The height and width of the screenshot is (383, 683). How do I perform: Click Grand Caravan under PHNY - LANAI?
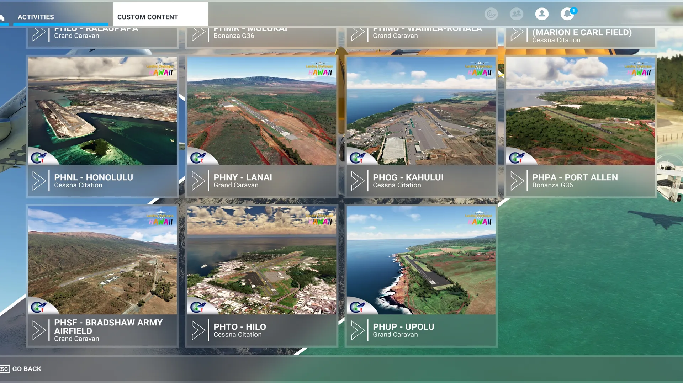click(x=236, y=185)
